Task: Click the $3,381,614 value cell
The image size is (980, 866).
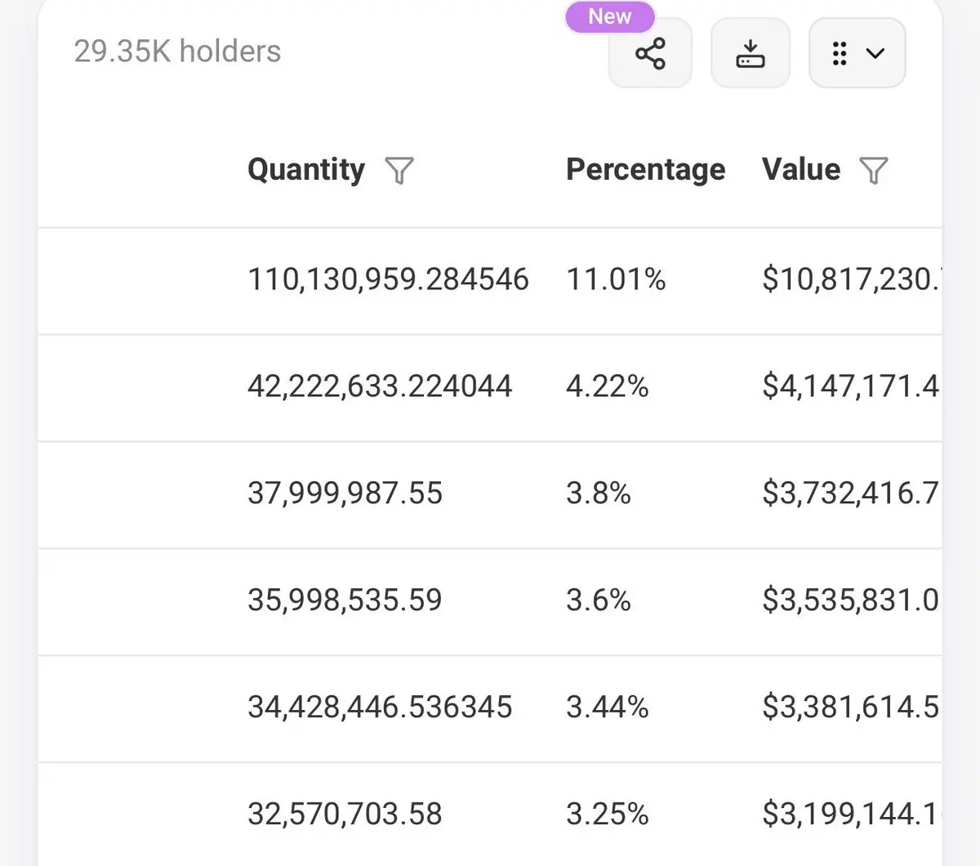Action: (x=849, y=708)
